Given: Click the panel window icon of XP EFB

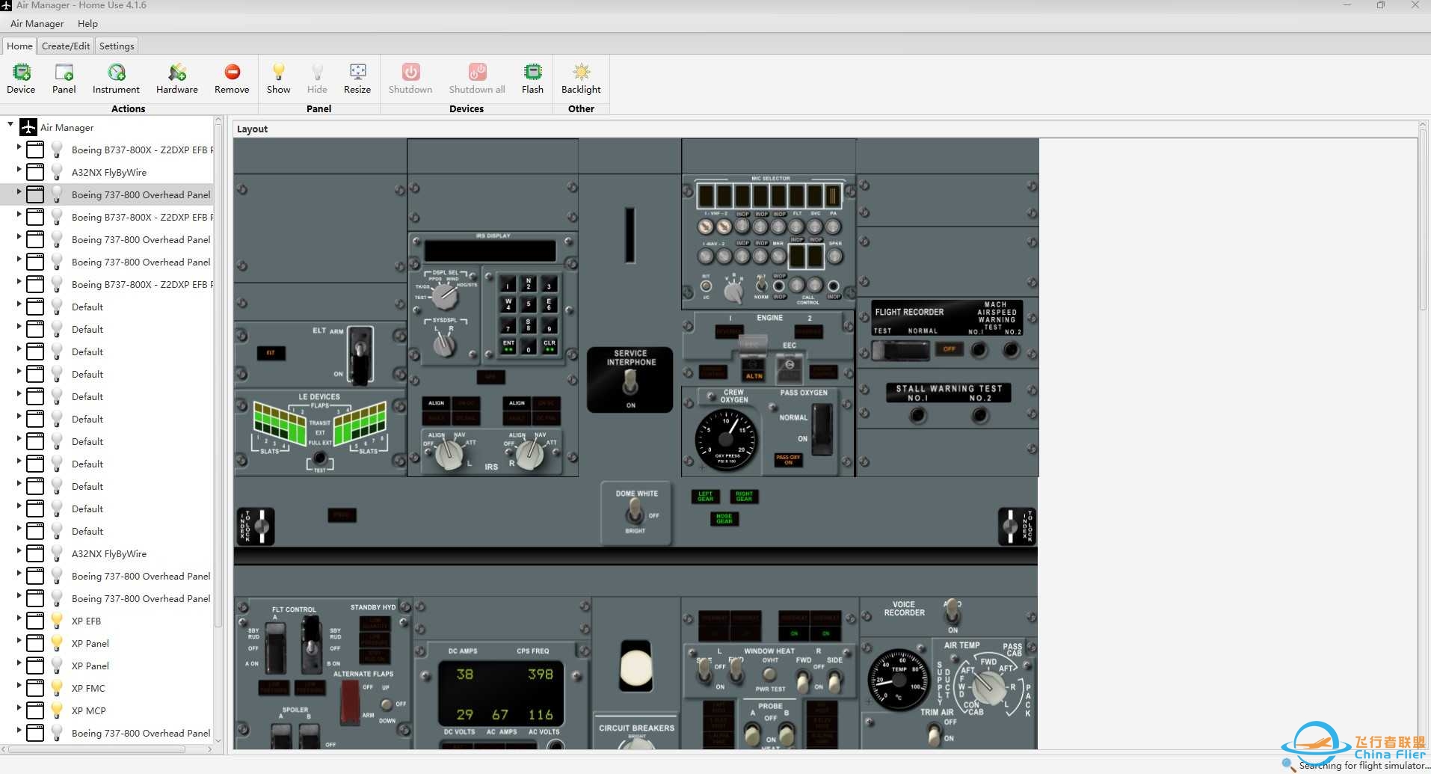Looking at the screenshot, I should [35, 621].
